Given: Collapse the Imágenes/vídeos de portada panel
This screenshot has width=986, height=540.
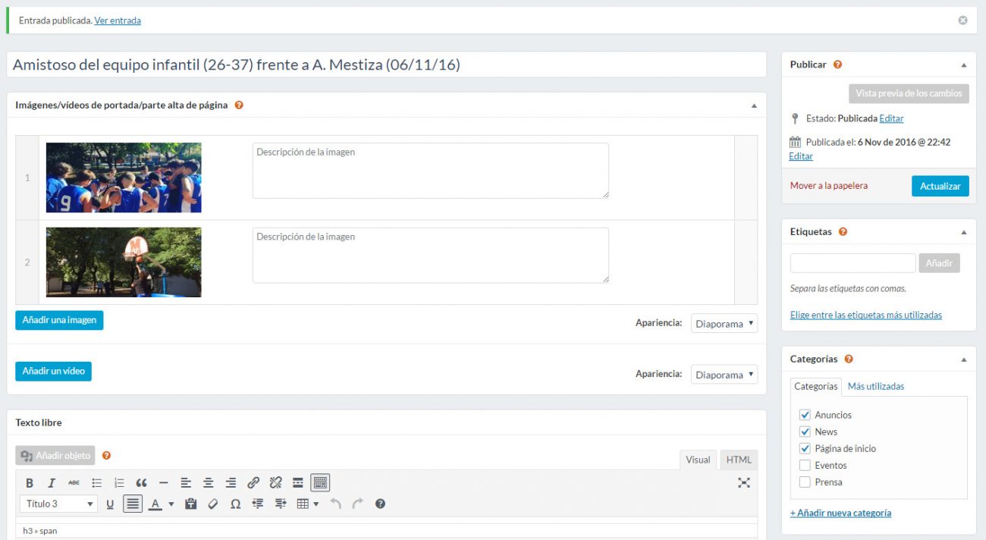Looking at the screenshot, I should (x=754, y=105).
